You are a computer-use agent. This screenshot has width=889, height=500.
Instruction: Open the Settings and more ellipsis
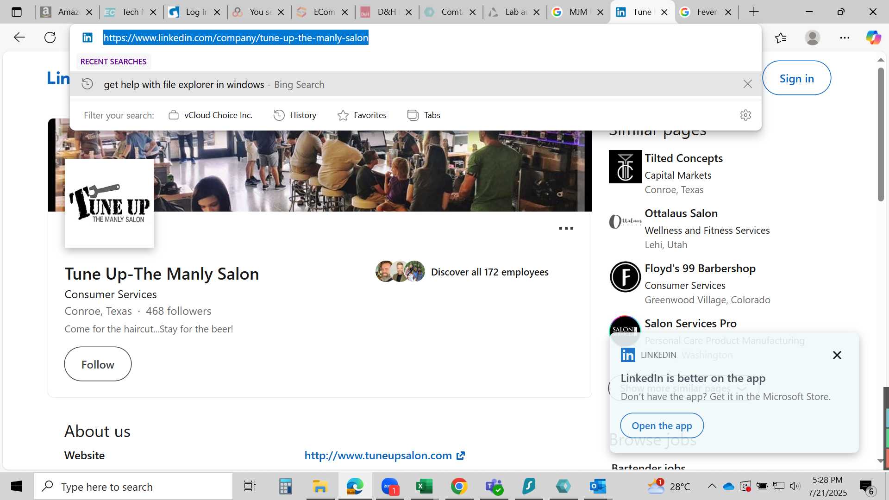click(845, 37)
